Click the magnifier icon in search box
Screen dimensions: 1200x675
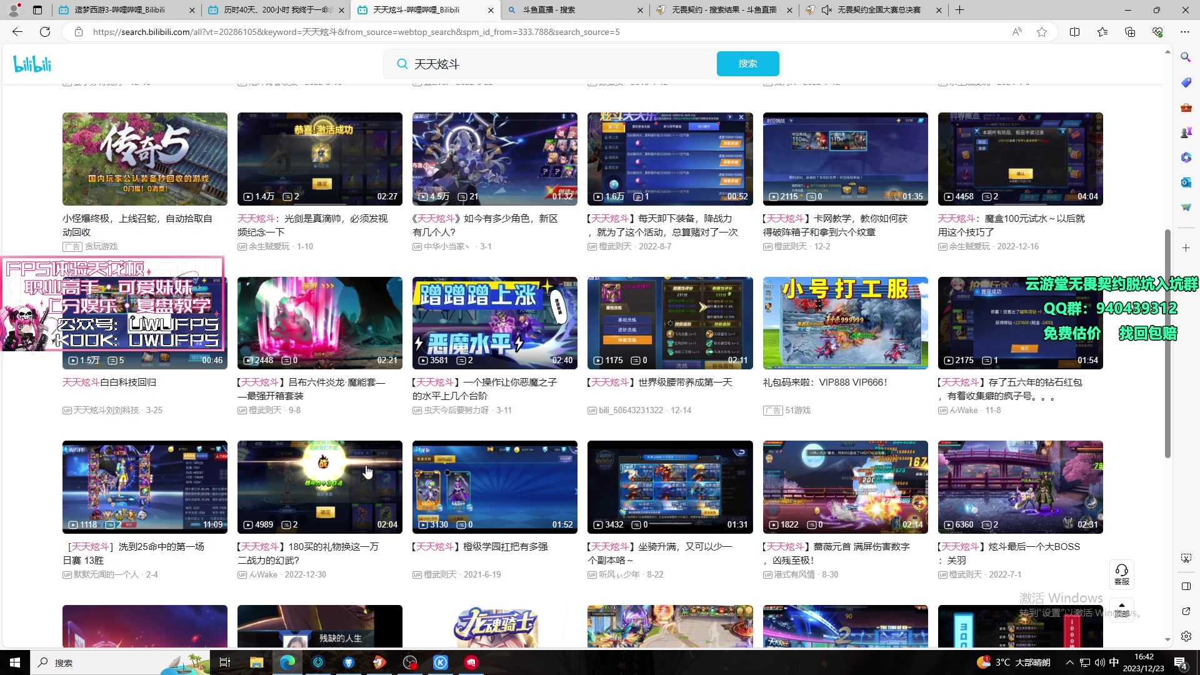pyautogui.click(x=402, y=64)
